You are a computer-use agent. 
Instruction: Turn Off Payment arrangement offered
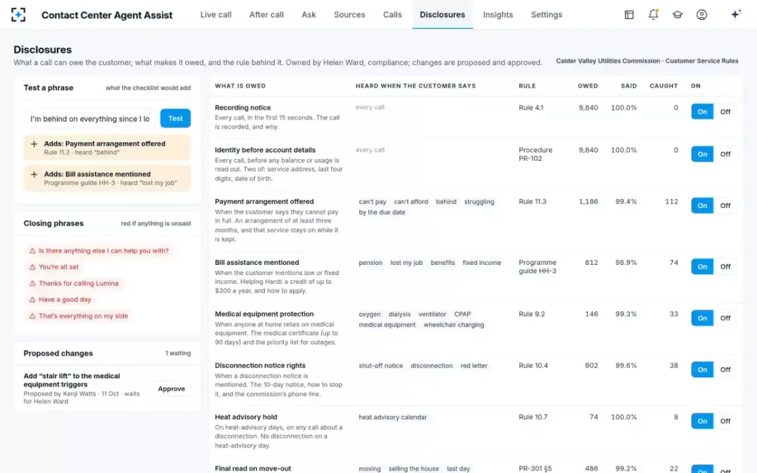click(x=725, y=206)
